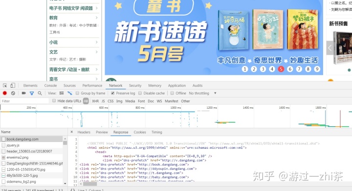Select the Network tab
Viewport: 352px width, 191px height.
115,86
